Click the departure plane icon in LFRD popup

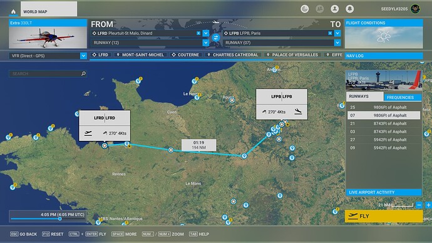pyautogui.click(x=88, y=133)
